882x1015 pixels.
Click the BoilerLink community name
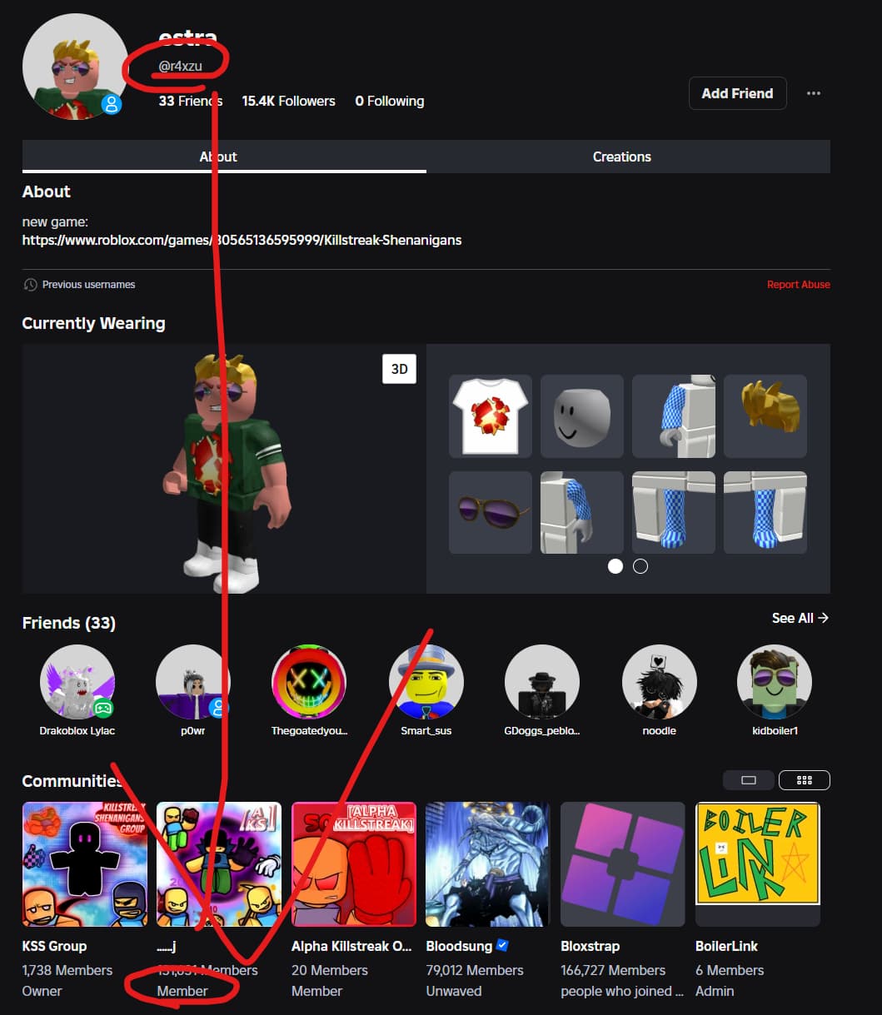tap(726, 946)
